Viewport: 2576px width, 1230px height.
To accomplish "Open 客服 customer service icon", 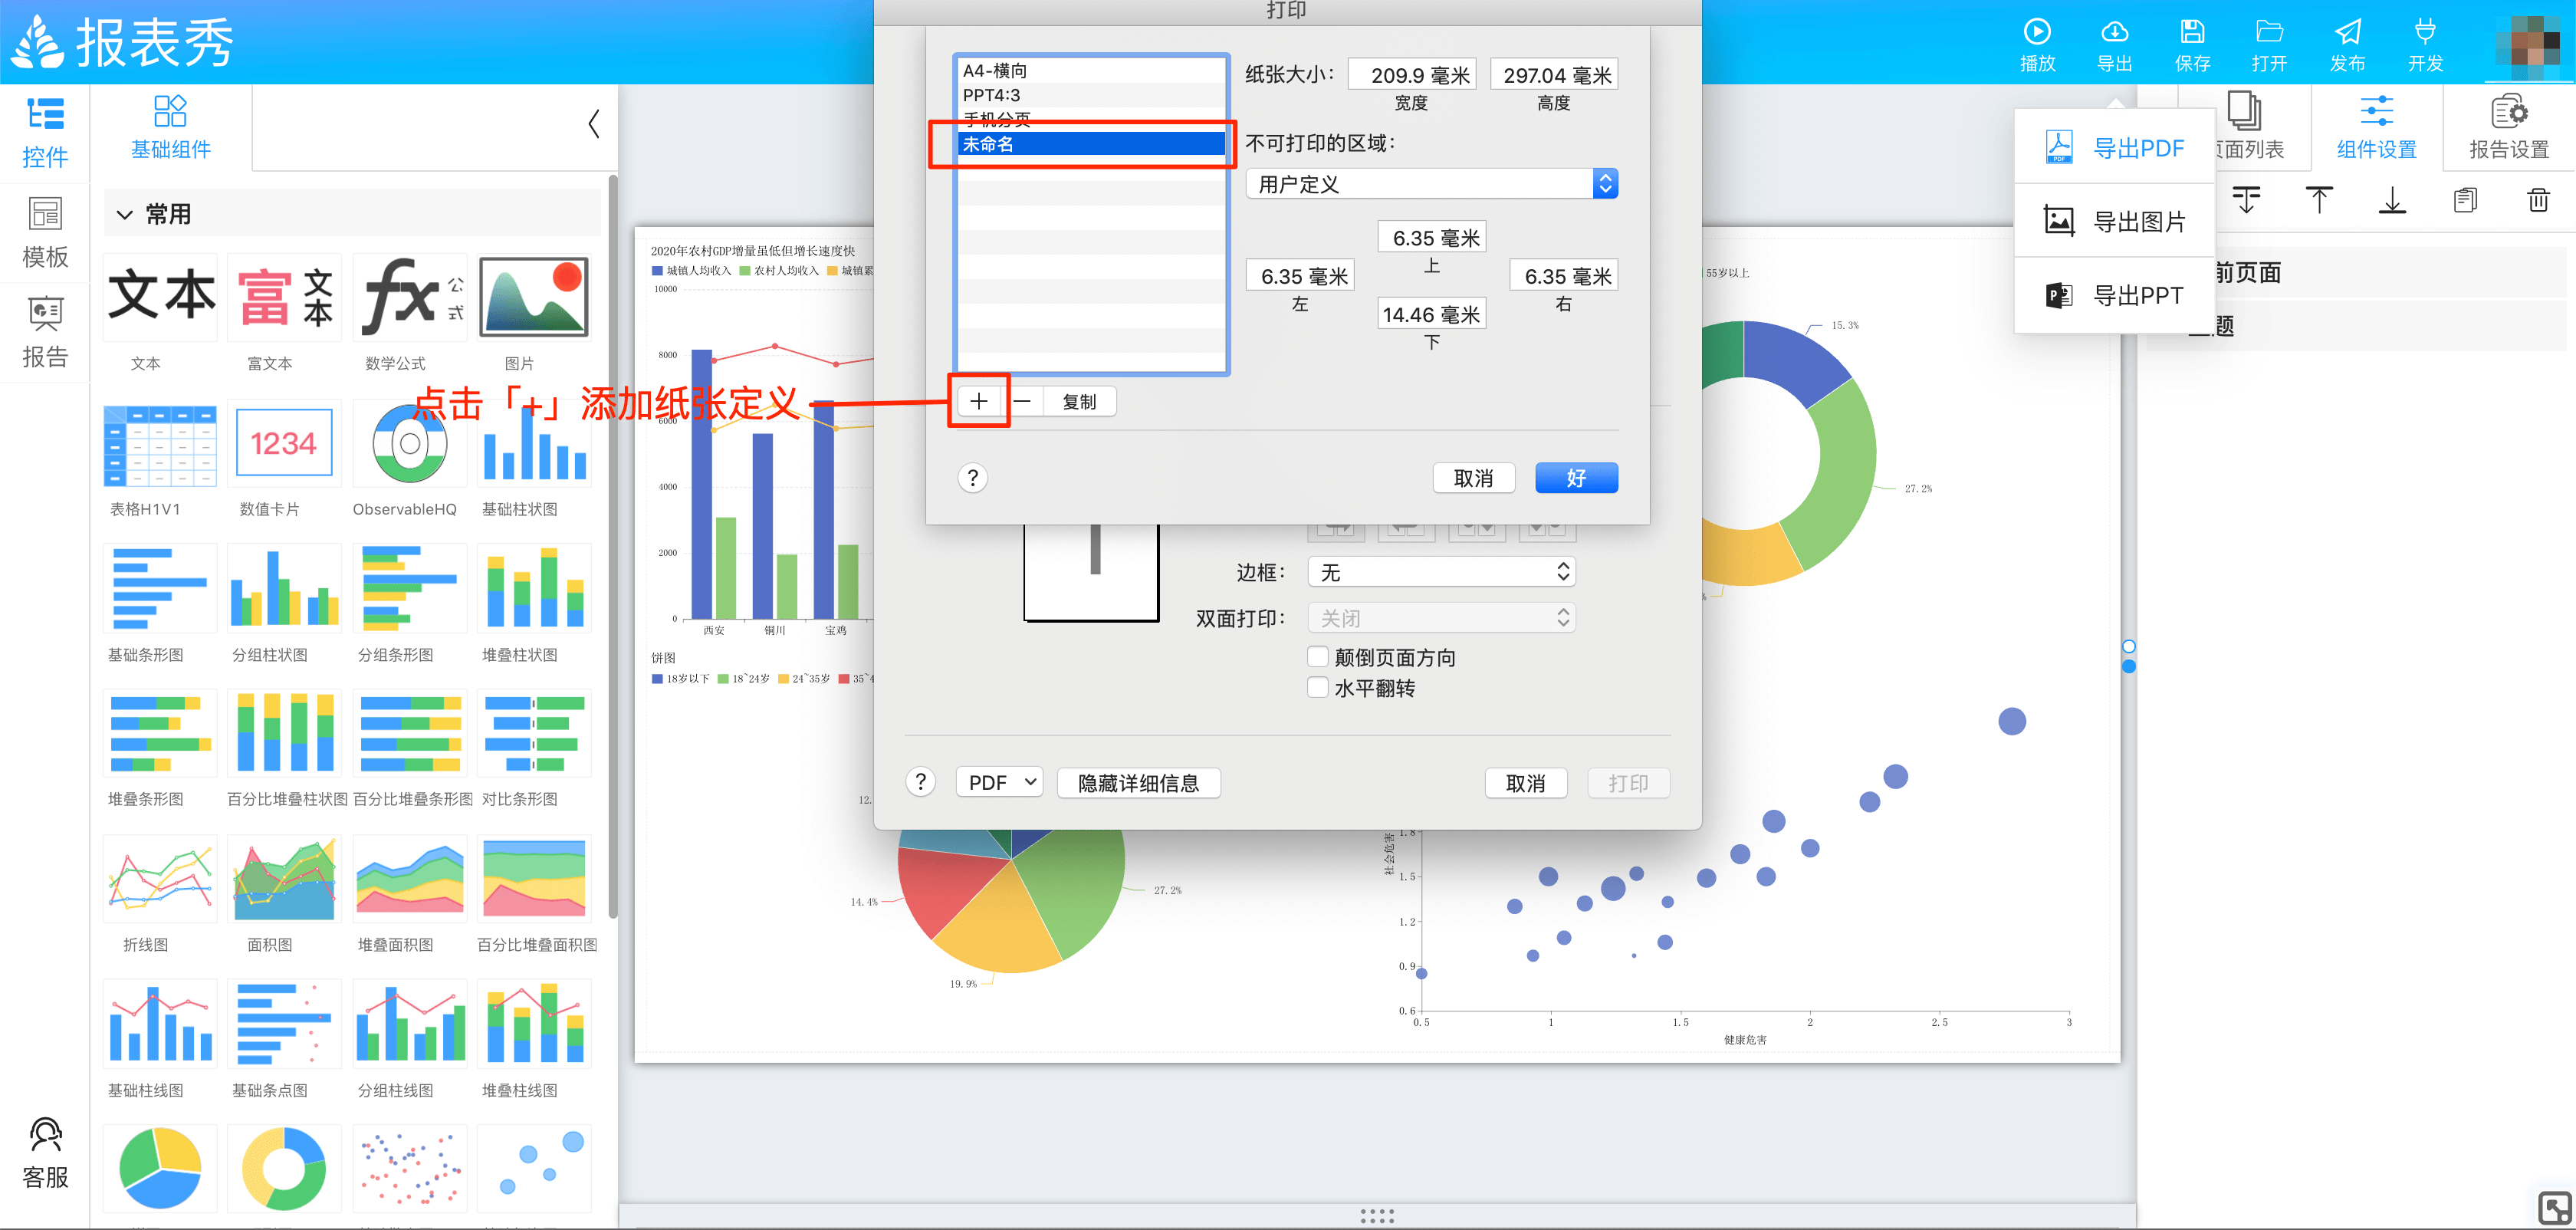I will 45,1134.
